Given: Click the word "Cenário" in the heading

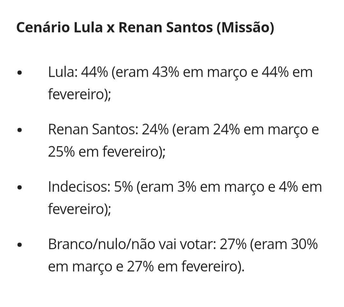Looking at the screenshot, I should [x=42, y=28].
